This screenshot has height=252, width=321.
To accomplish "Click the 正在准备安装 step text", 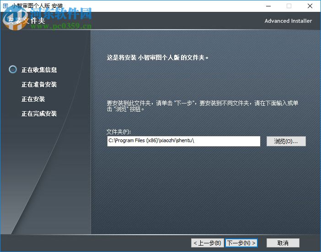I will 39,84.
